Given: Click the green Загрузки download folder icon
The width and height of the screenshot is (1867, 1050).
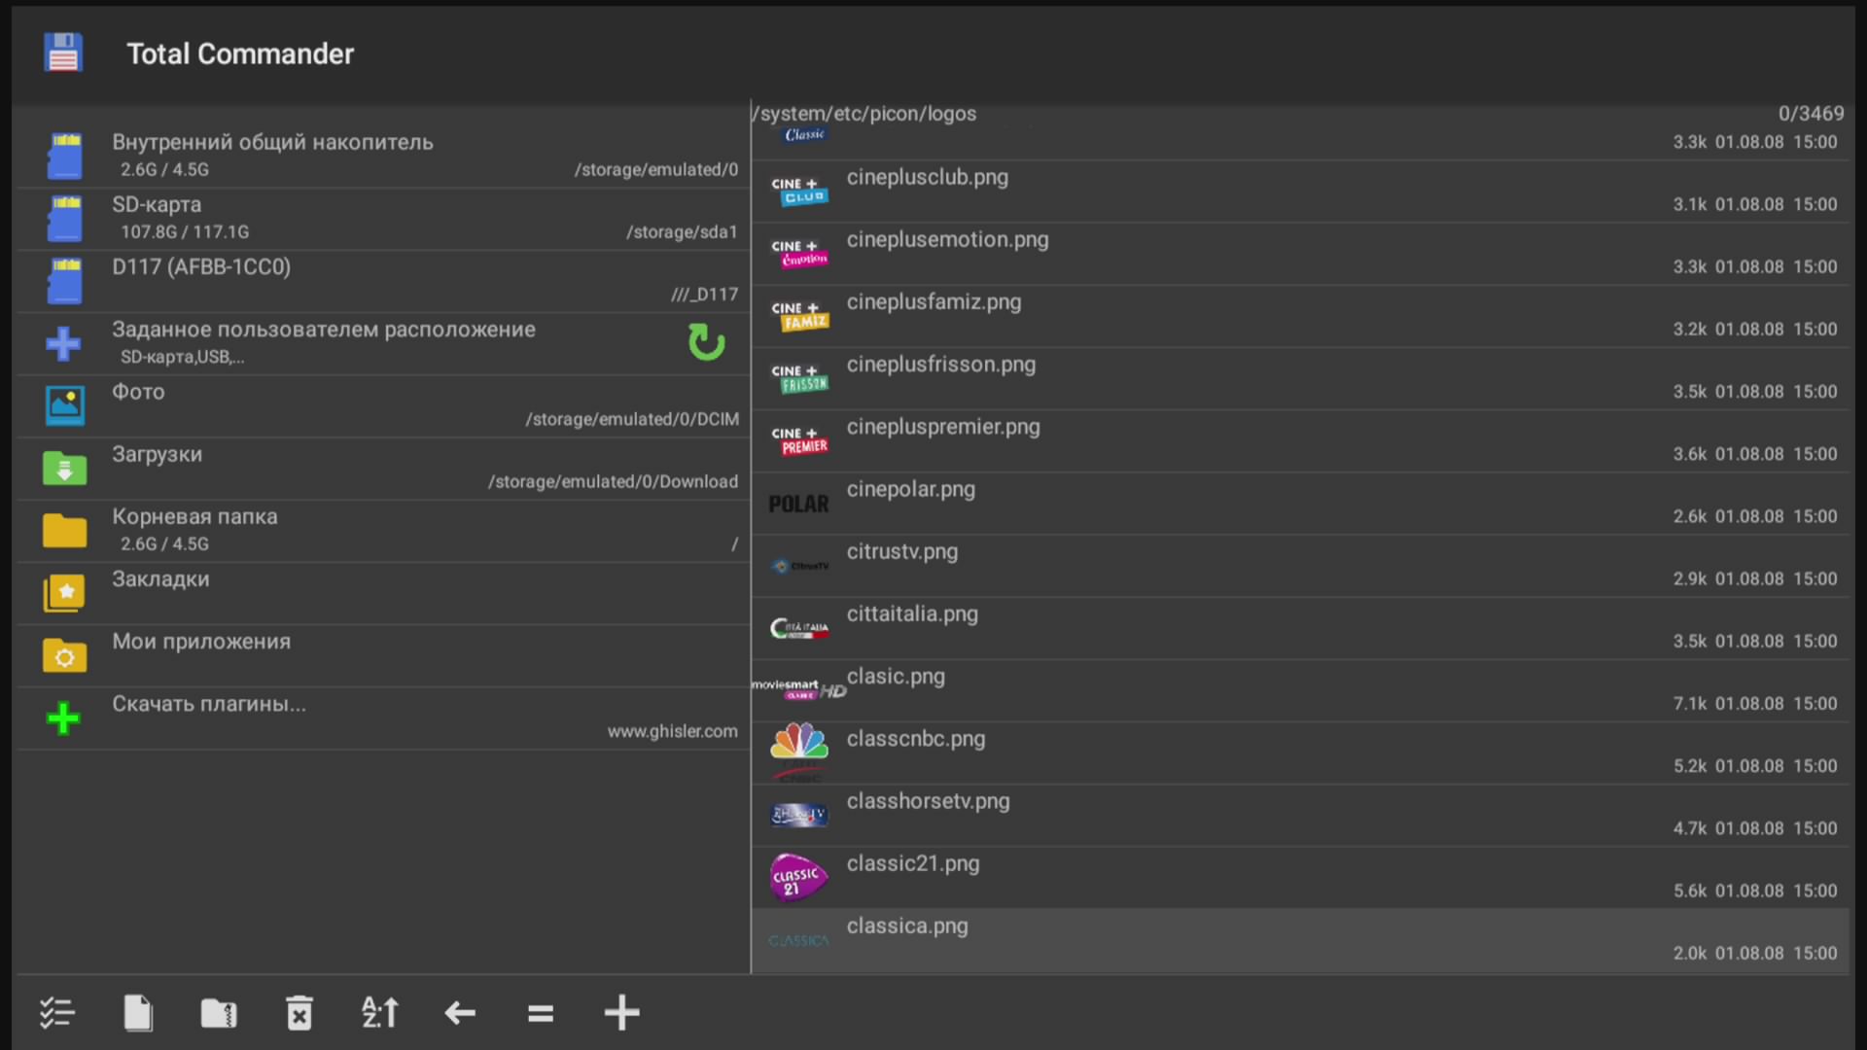Looking at the screenshot, I should [65, 468].
